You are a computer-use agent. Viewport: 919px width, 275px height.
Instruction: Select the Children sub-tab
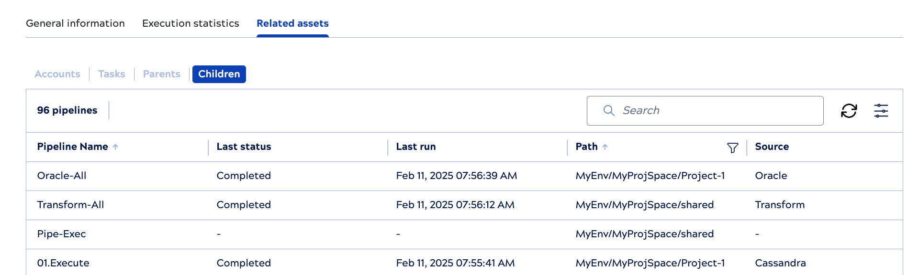tap(219, 74)
